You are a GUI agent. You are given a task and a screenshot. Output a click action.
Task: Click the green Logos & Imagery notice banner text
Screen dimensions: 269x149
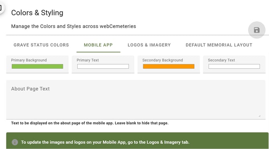tap(105, 142)
